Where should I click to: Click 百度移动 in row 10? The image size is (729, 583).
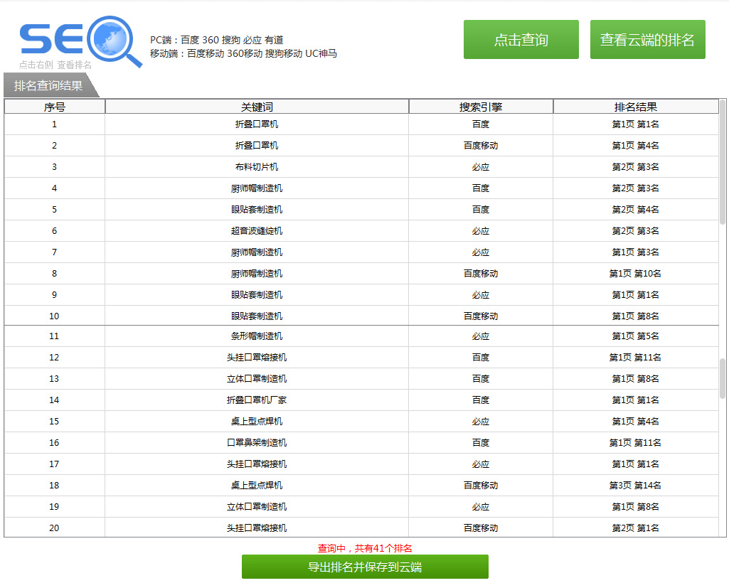[481, 316]
